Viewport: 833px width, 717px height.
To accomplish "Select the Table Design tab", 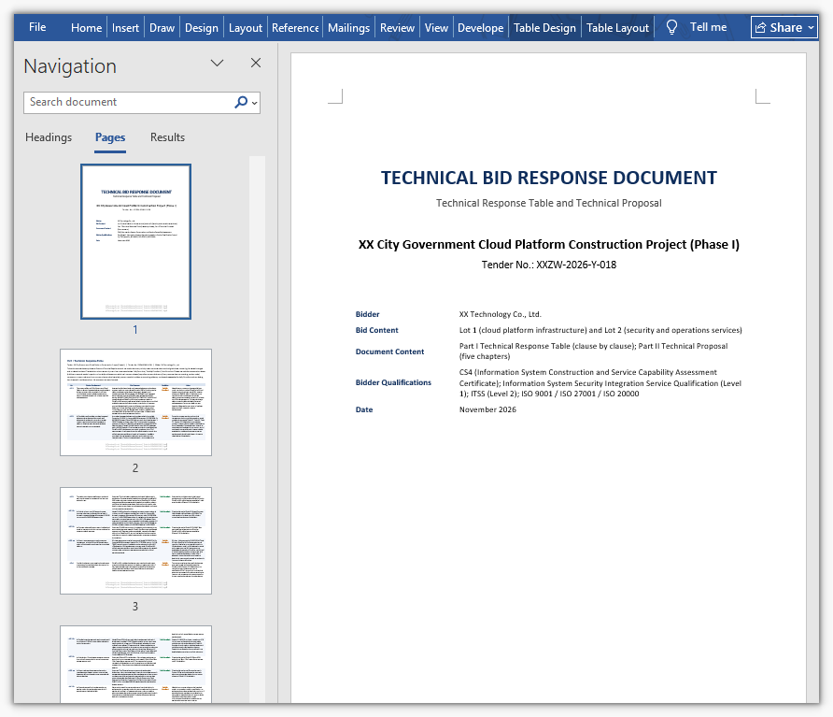I will click(544, 28).
